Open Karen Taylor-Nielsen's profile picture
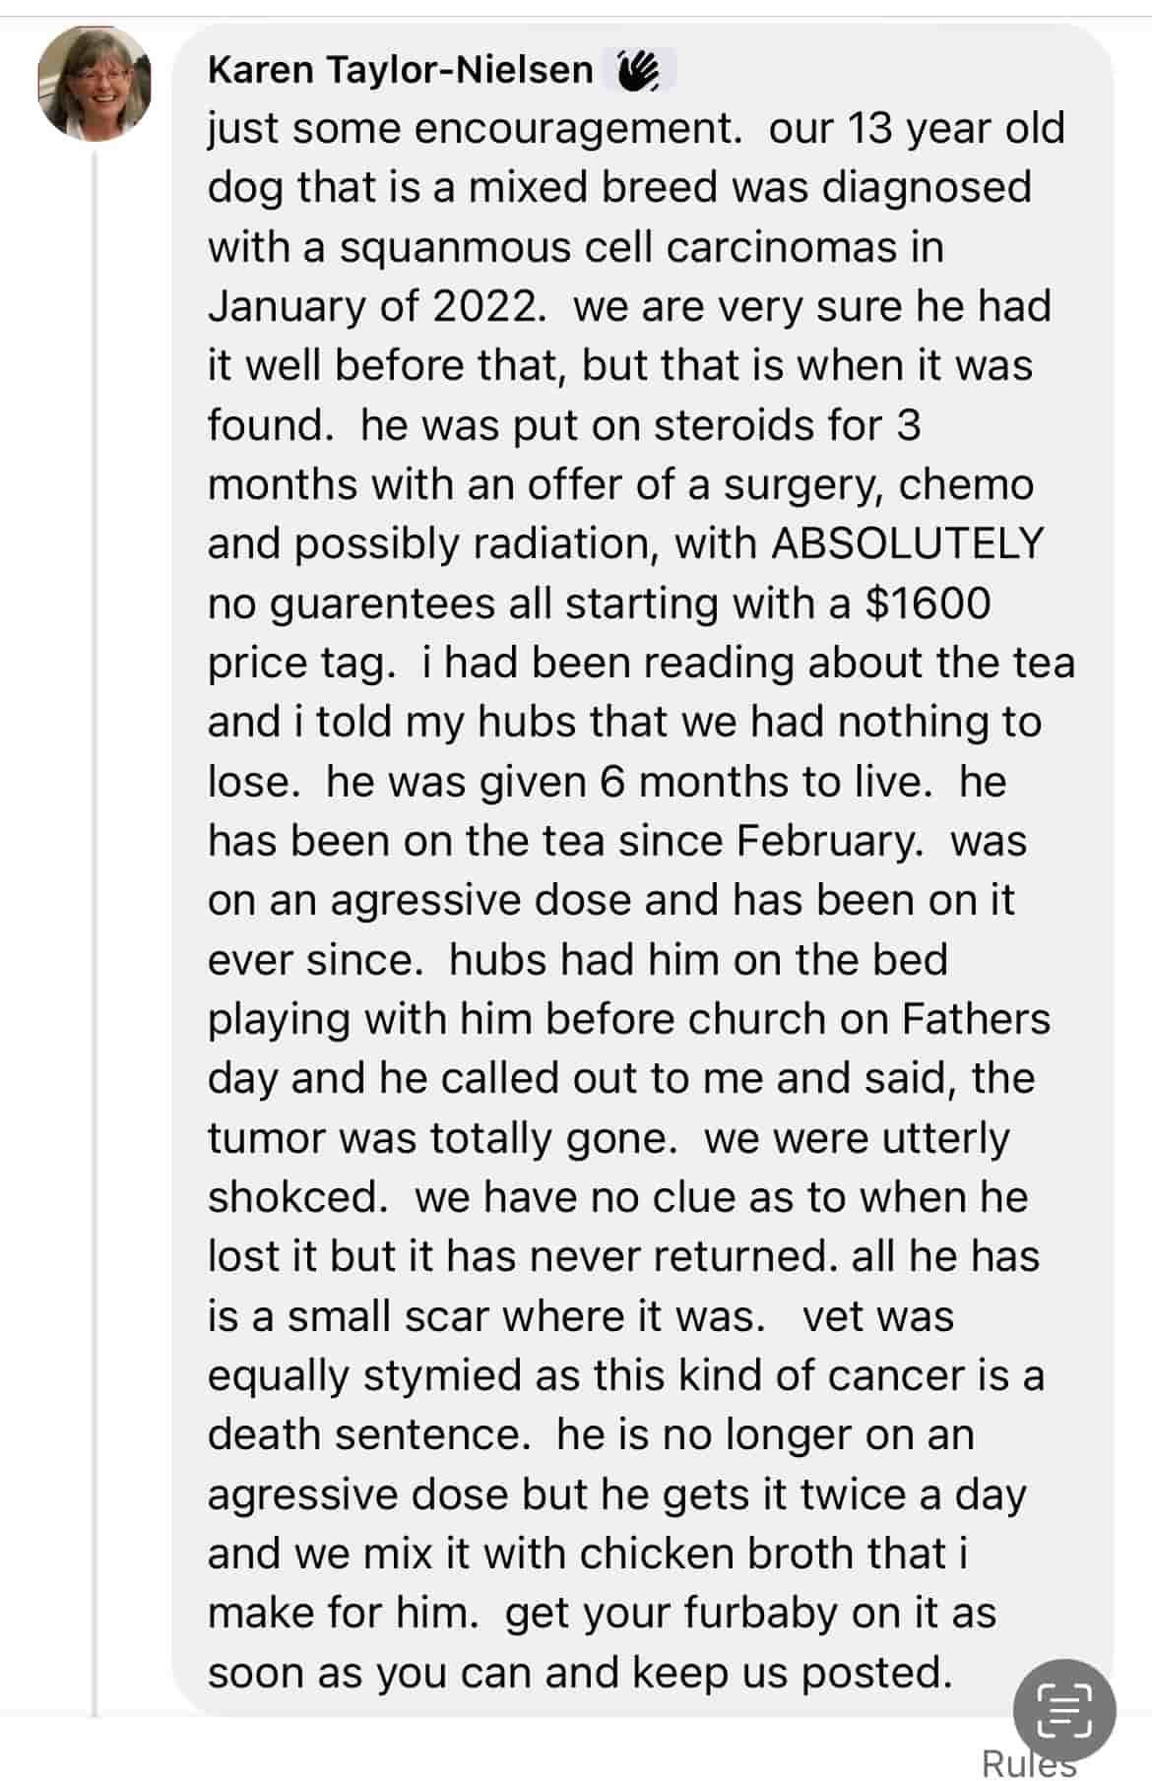 [x=95, y=84]
